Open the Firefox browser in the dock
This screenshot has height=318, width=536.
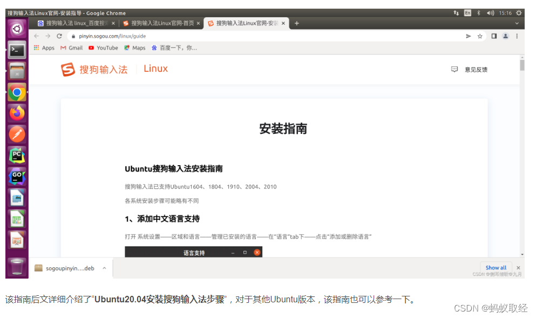(x=17, y=112)
